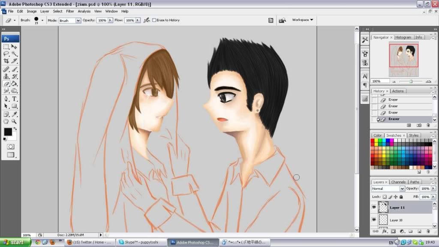
Task: Switch to the Histogram tab
Action: (x=403, y=38)
